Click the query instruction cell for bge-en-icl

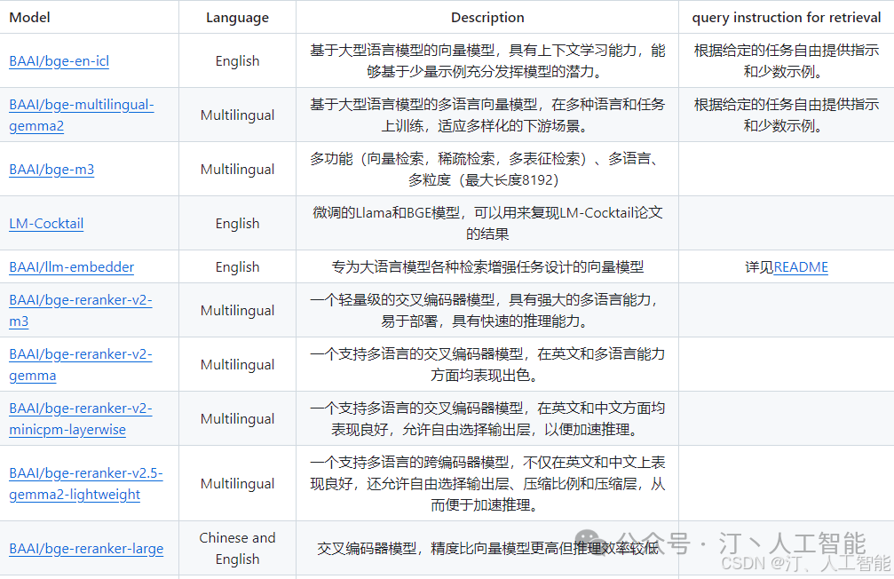click(787, 61)
